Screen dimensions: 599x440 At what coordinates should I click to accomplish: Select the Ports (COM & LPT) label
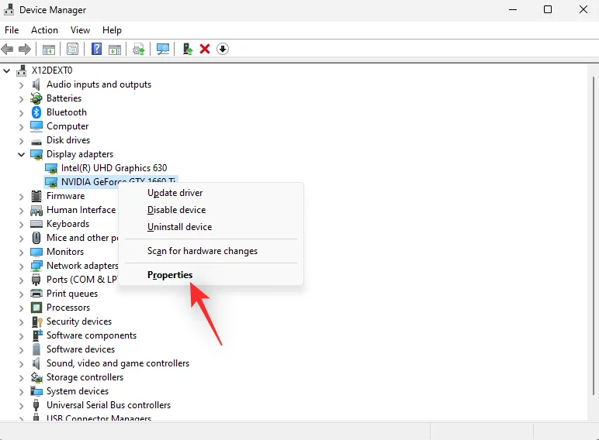81,280
